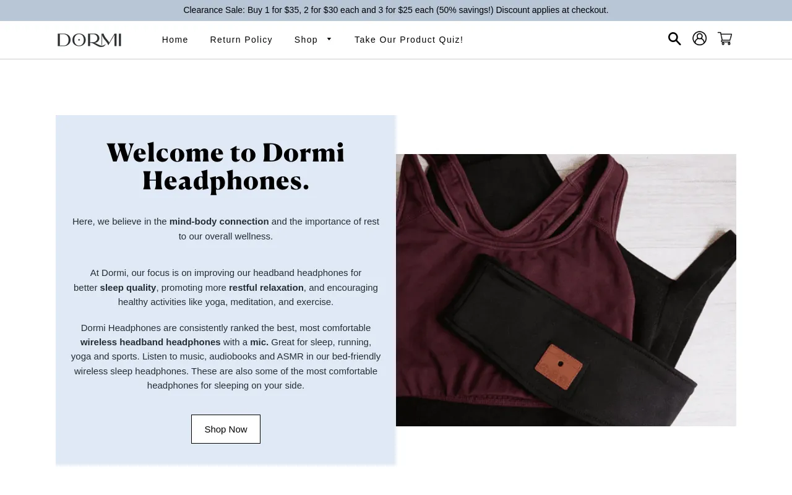Click bold wireless headband headphones text

[150, 342]
